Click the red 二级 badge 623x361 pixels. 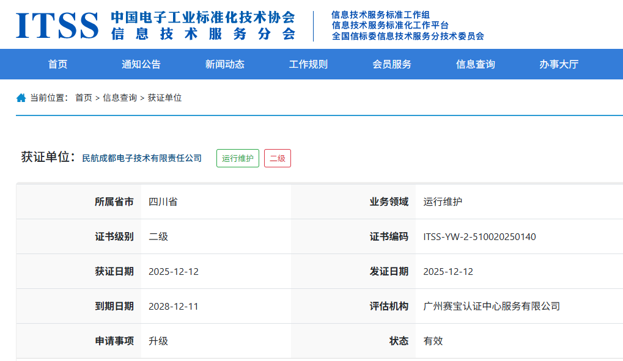click(277, 158)
